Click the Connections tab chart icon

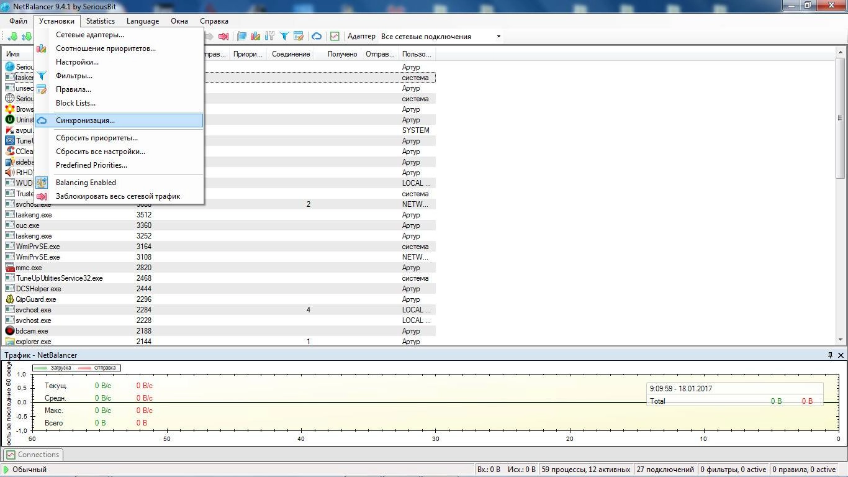(x=11, y=455)
